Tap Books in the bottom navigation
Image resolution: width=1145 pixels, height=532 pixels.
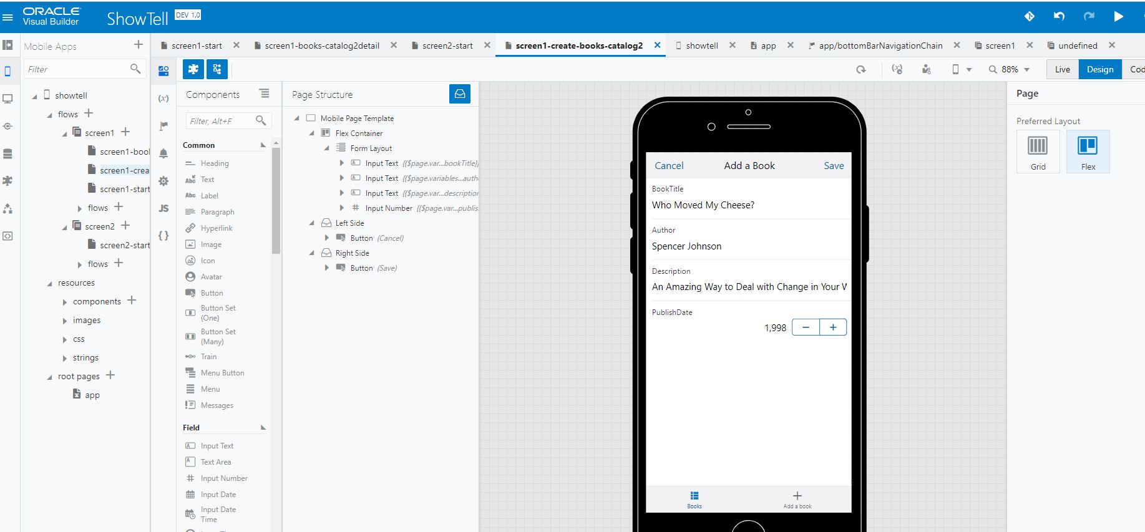(x=694, y=500)
